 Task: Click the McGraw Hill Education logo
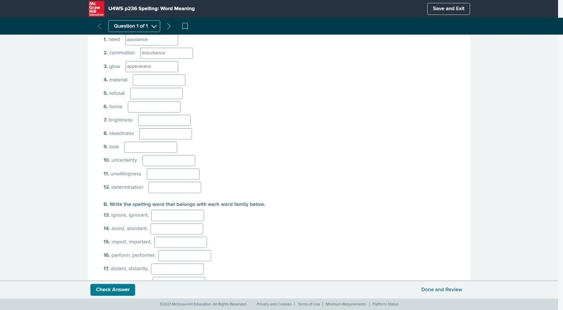(x=96, y=9)
